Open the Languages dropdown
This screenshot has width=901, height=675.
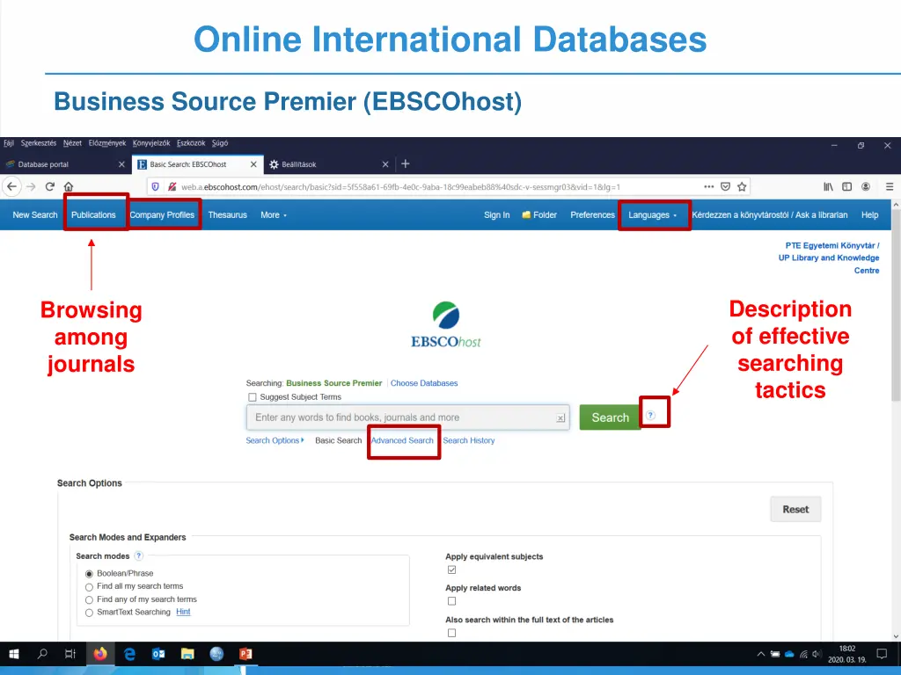(x=652, y=214)
